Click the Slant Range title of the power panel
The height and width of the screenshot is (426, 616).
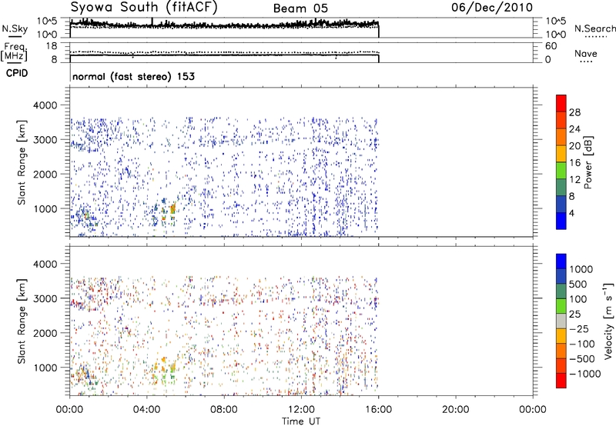coord(22,162)
